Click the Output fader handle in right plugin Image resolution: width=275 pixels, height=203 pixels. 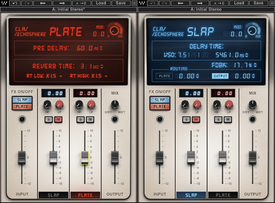pos(253,158)
